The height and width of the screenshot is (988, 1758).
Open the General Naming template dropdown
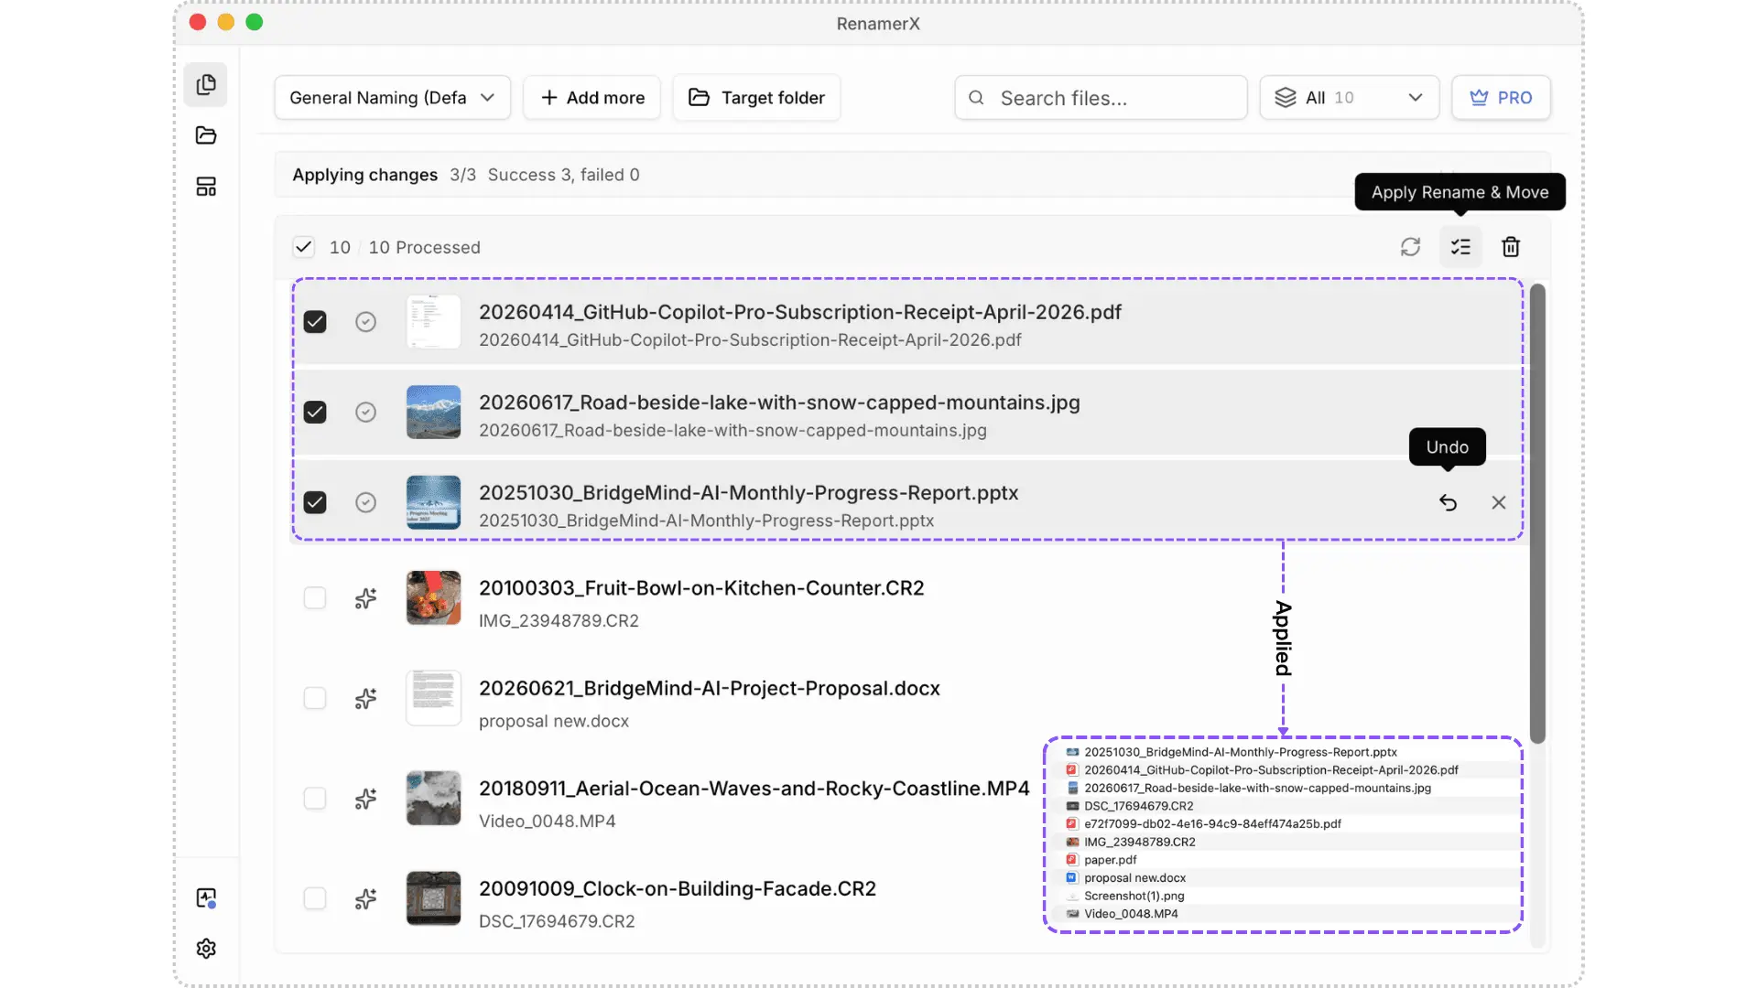(x=392, y=97)
